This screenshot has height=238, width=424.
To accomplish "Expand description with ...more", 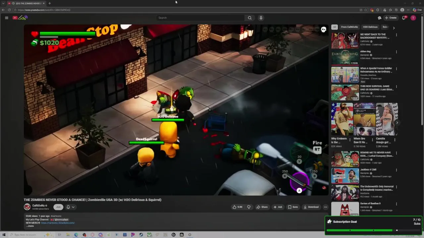I will click(30, 226).
